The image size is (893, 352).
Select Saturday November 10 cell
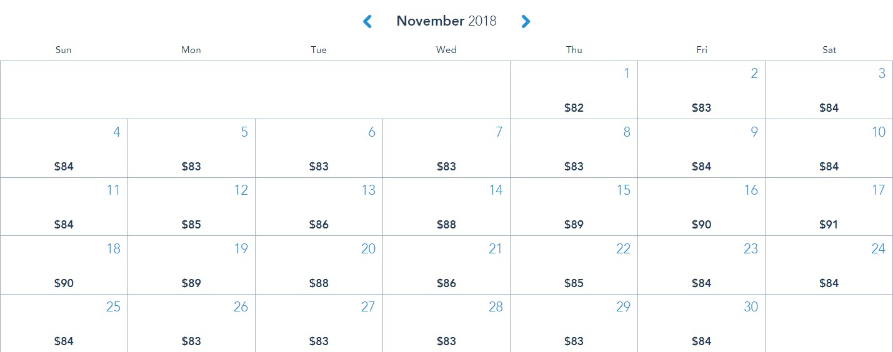pyautogui.click(x=829, y=149)
